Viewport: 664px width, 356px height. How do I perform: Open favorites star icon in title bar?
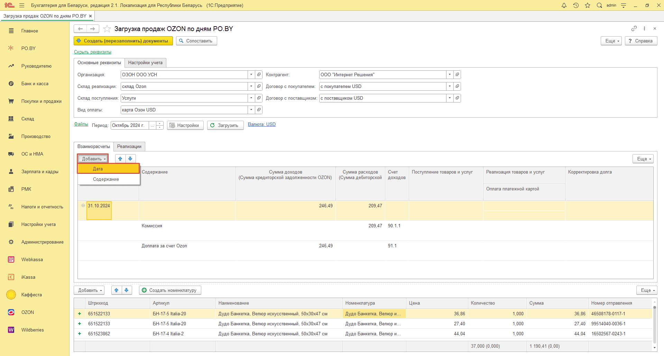point(588,5)
